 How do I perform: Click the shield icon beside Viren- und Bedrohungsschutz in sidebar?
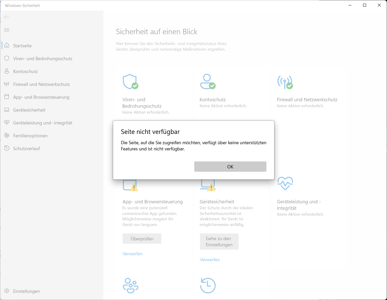(7, 58)
